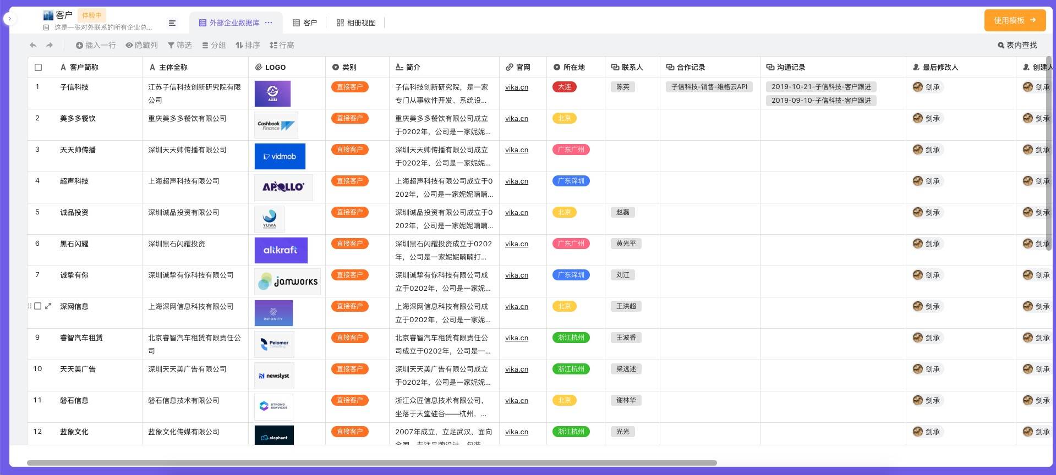Open the vika.cn link for 子信科技
The height and width of the screenshot is (475, 1056).
click(x=517, y=87)
